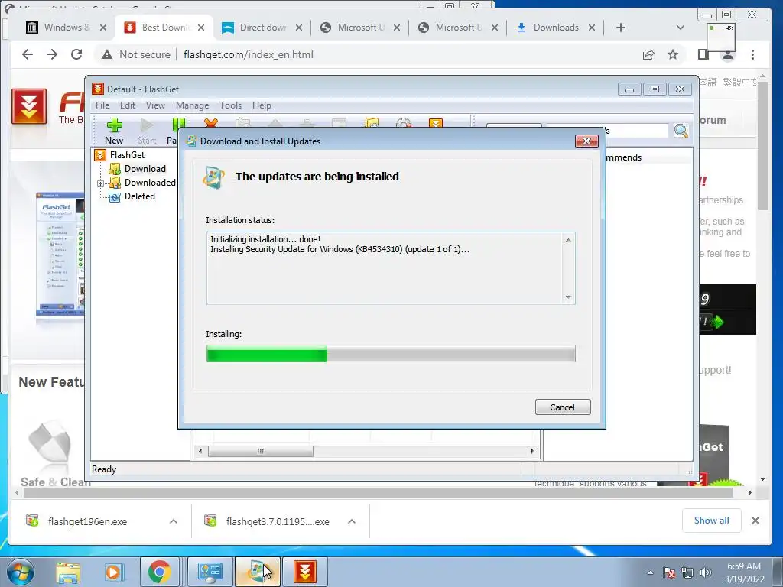
Task: Expand the Downloaded tree node
Action: tap(100, 183)
